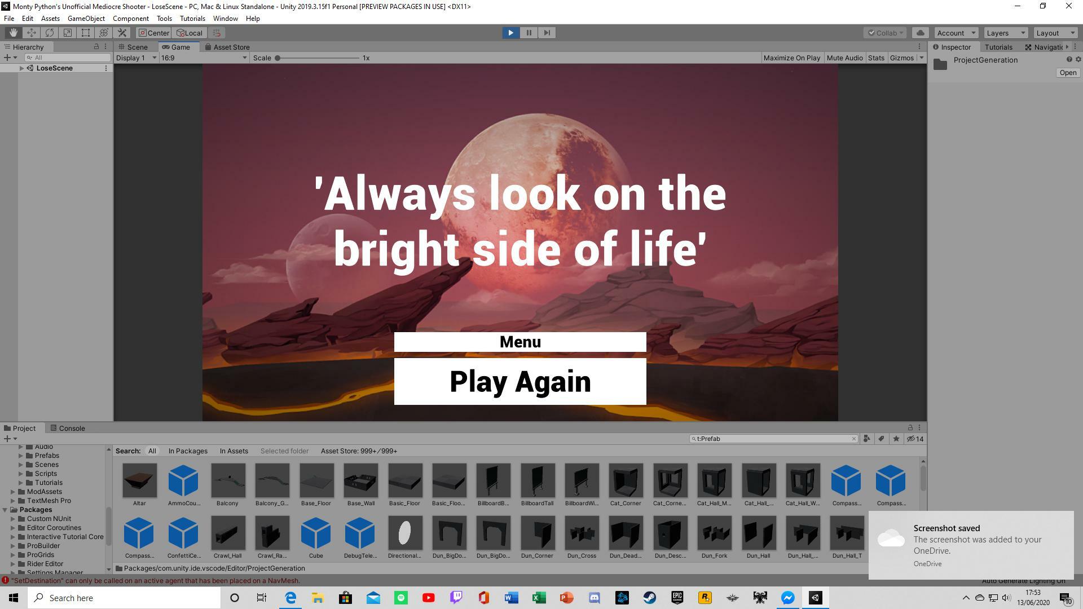Viewport: 1083px width, 609px height.
Task: Click the cloud services icon
Action: (x=920, y=33)
